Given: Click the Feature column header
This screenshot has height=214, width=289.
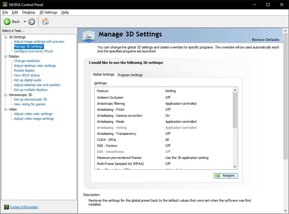Looking at the screenshot, I should click(129, 91).
